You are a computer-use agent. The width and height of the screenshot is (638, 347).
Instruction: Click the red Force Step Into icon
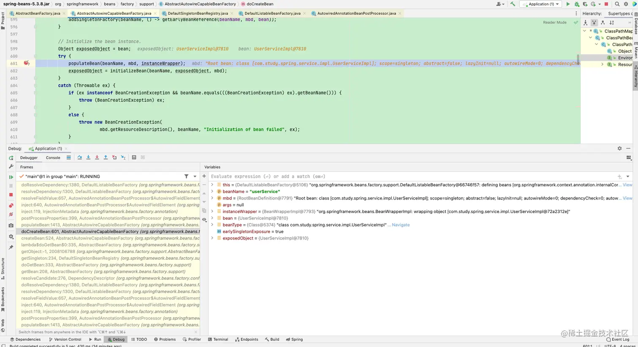point(97,157)
